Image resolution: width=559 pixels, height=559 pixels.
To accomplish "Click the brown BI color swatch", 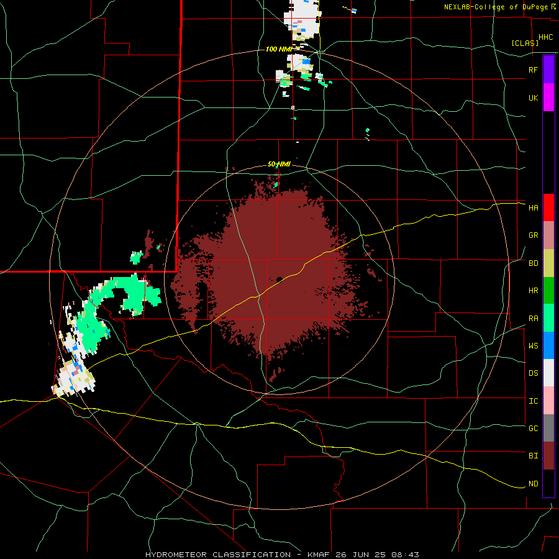I will pos(548,456).
